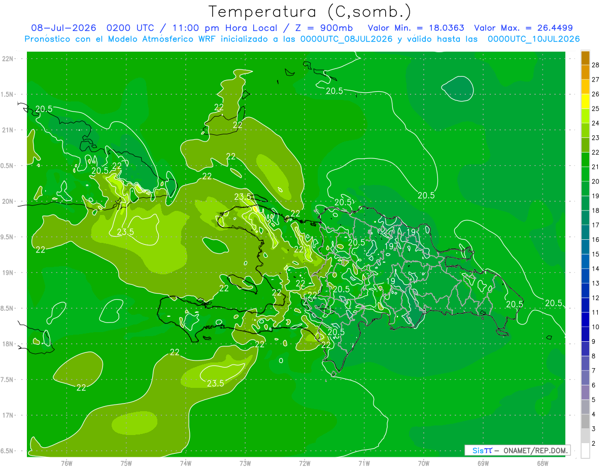Click the "75W" longitude axis label
Image resolution: width=609 pixels, height=470 pixels.
126,463
